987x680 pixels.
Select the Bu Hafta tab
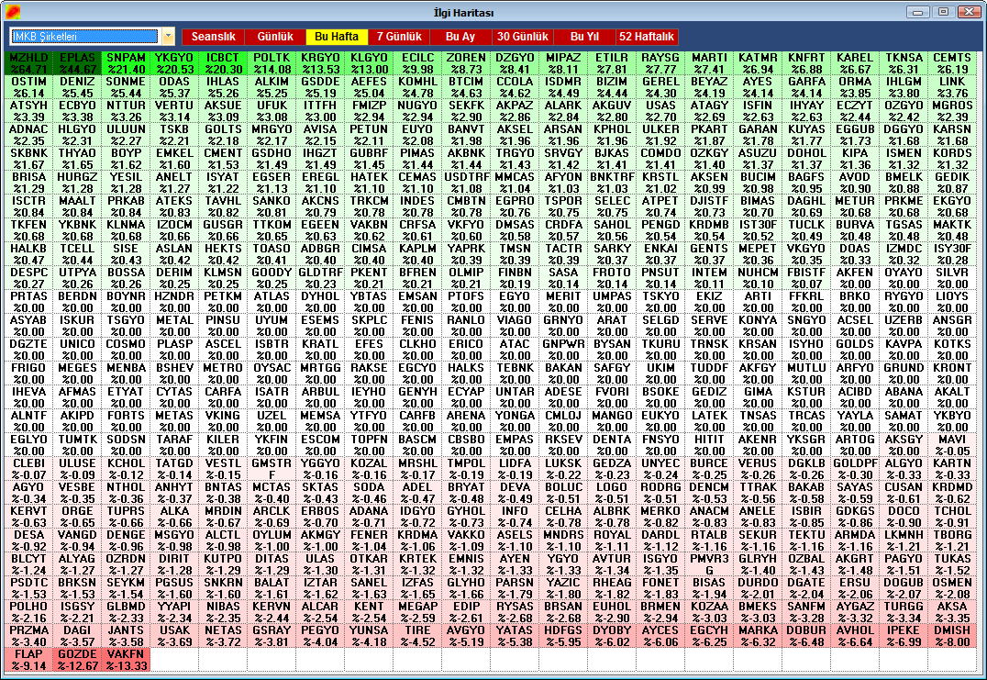[x=337, y=37]
